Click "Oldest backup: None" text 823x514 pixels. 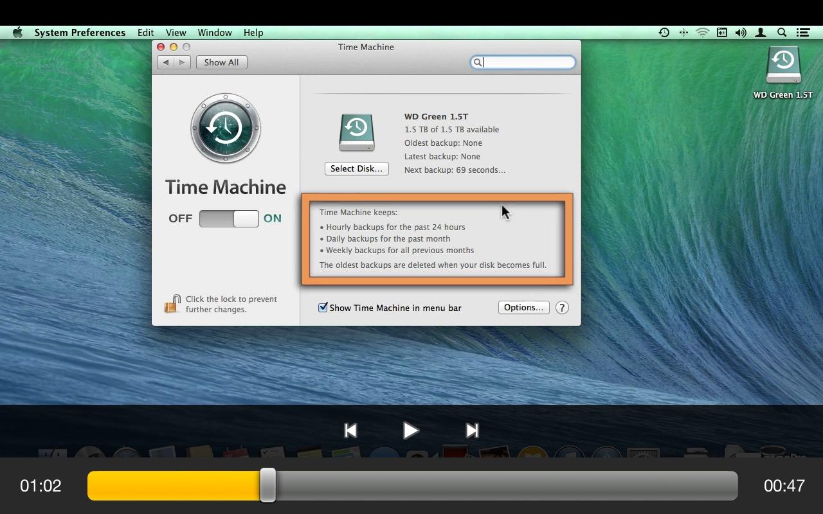[x=443, y=143]
